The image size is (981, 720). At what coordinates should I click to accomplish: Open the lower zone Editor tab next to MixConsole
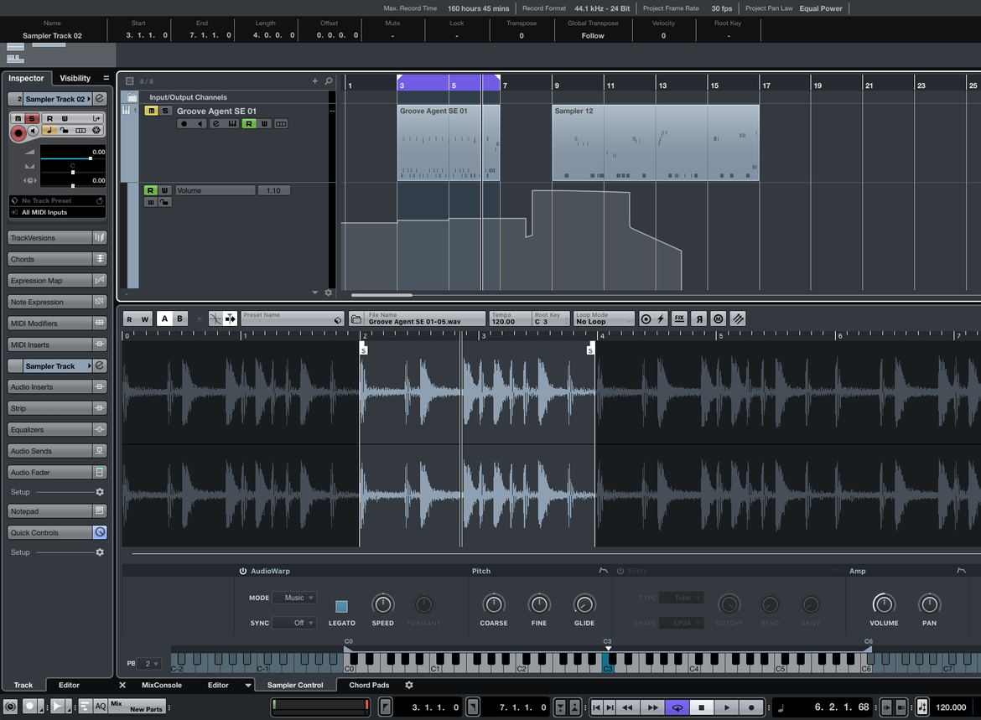(x=218, y=685)
